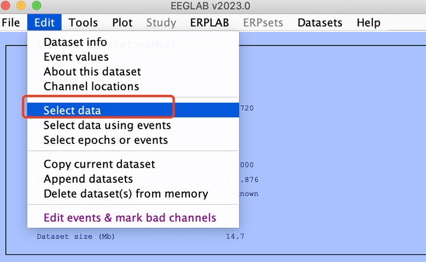Image resolution: width=426 pixels, height=262 pixels.
Task: Open the Tools menu
Action: (83, 23)
